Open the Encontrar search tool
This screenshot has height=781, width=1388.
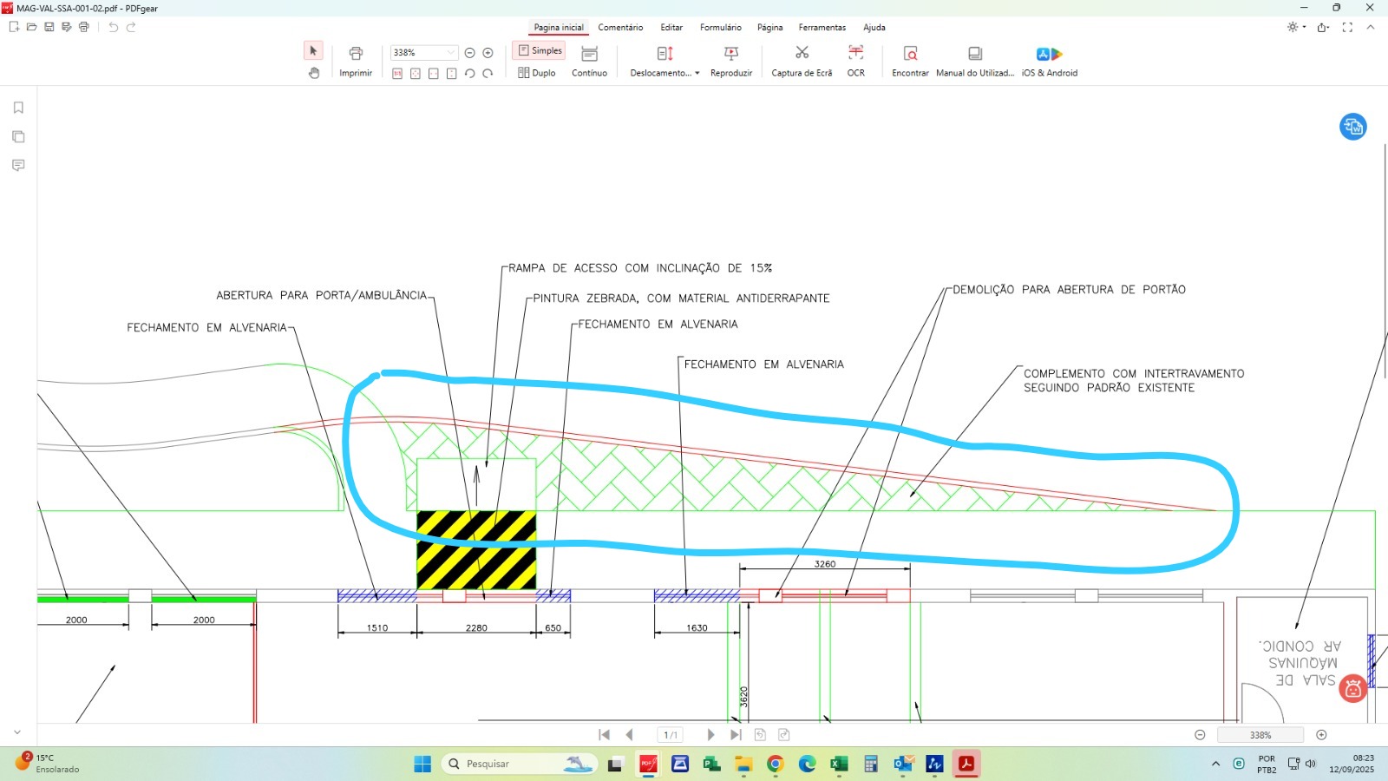[910, 54]
